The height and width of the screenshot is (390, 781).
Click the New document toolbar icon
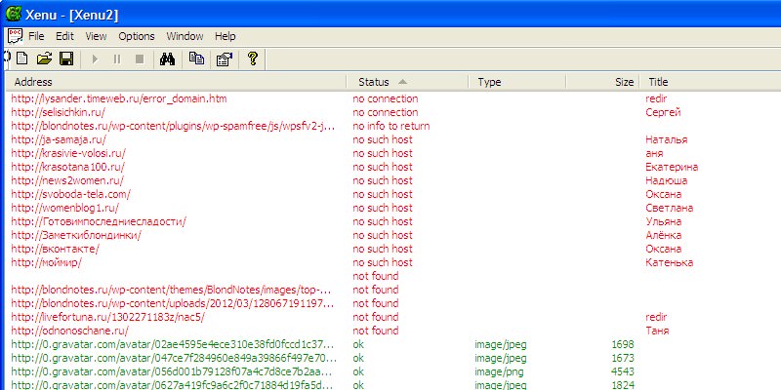point(21,58)
